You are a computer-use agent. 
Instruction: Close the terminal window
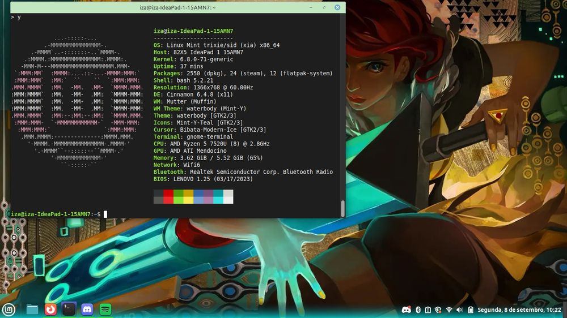(x=337, y=7)
